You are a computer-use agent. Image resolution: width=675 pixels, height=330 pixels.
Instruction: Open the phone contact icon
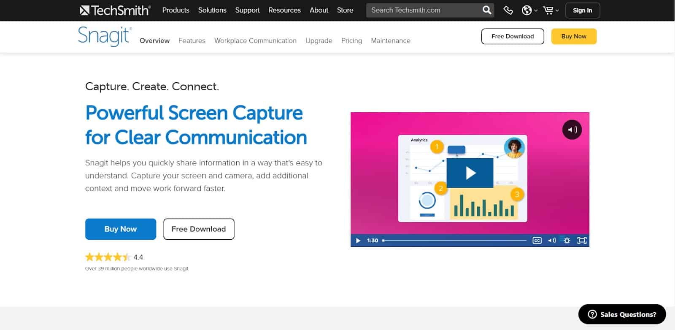coord(508,10)
